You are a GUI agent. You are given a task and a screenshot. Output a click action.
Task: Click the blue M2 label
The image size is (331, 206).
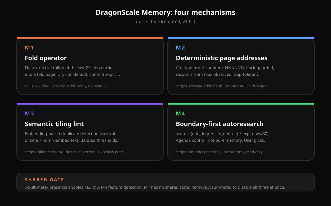pyautogui.click(x=181, y=48)
